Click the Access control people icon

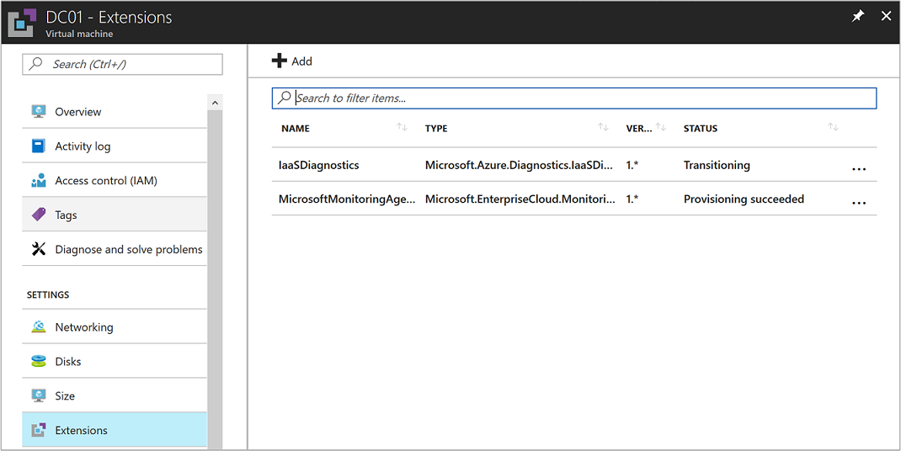39,181
